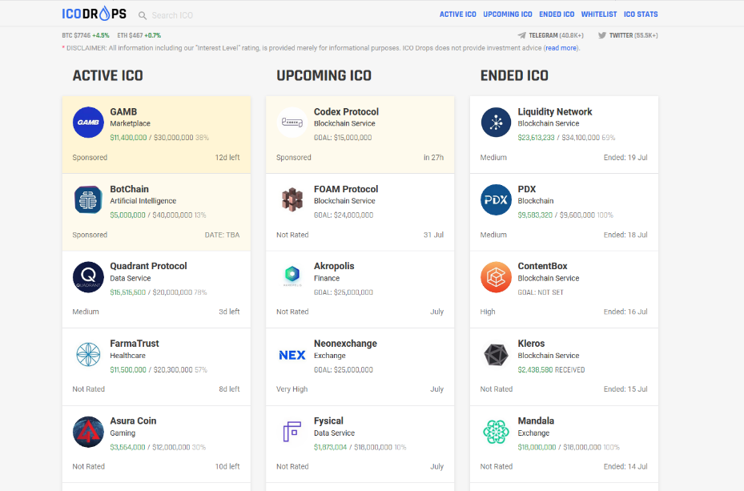This screenshot has width=744, height=491.
Task: Click the Fysical logo icon
Action: [x=292, y=432]
